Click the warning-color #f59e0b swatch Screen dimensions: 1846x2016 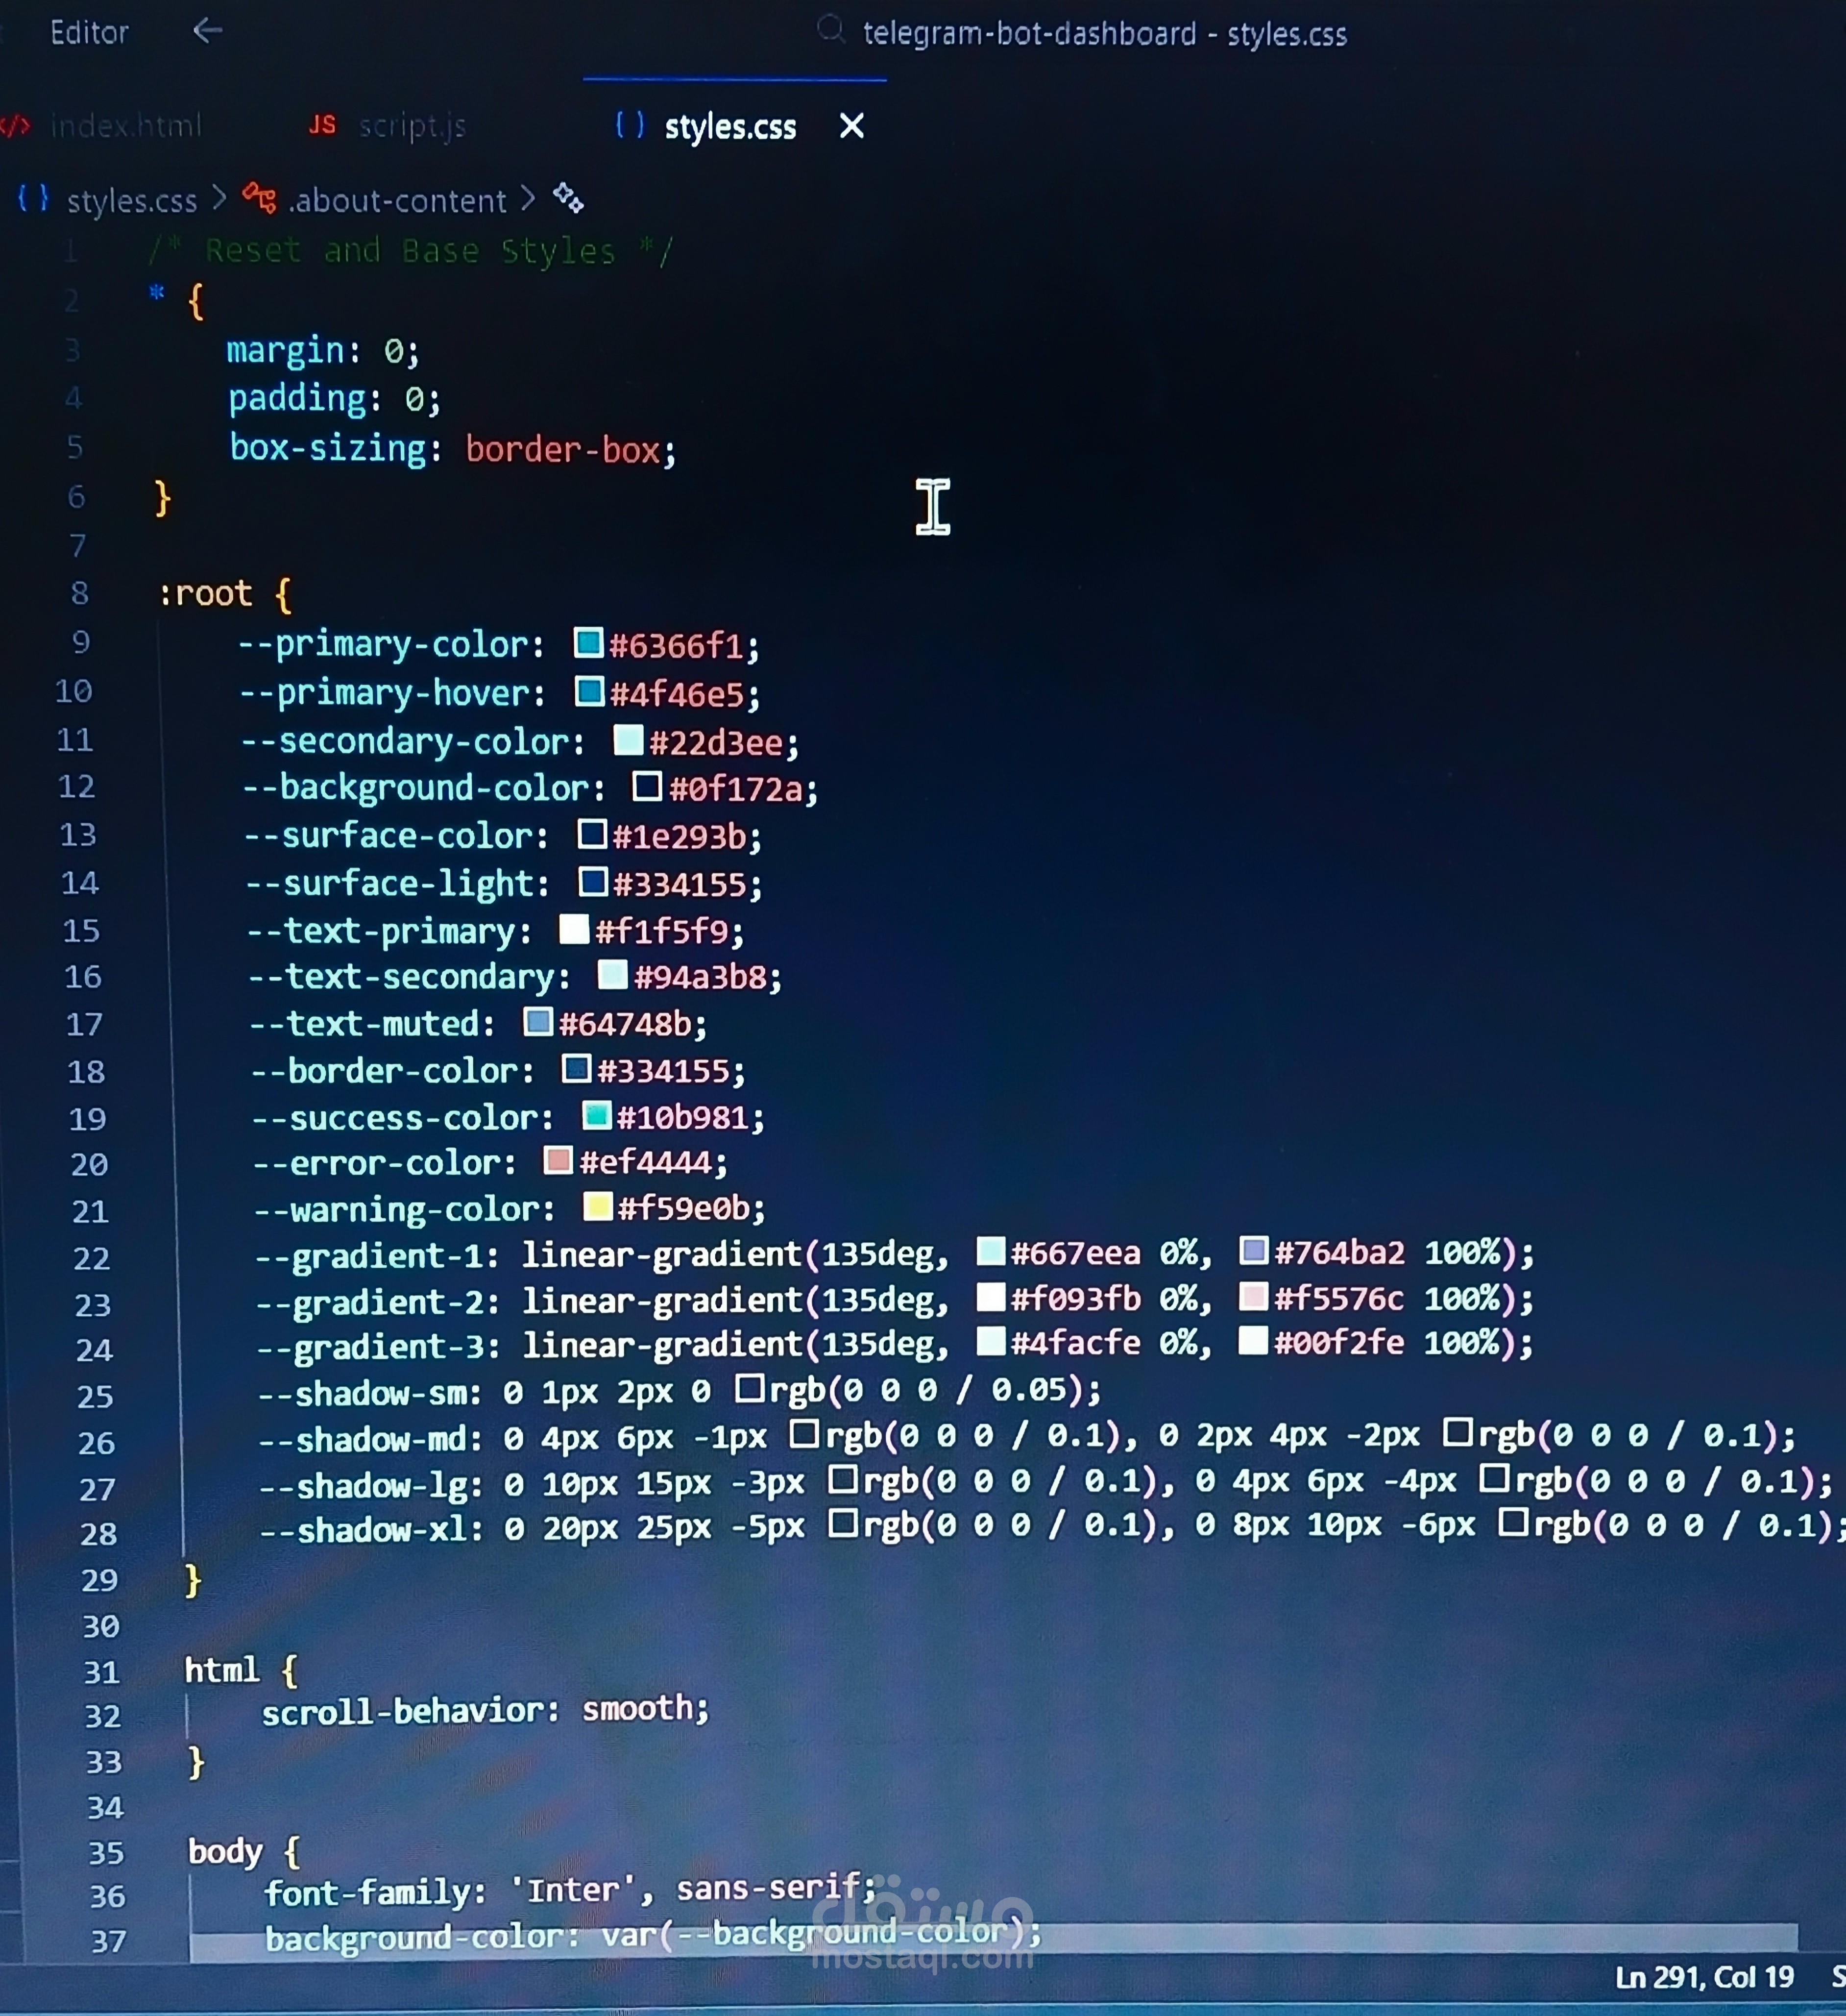[597, 1207]
